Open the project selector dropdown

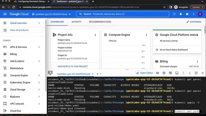51,14
